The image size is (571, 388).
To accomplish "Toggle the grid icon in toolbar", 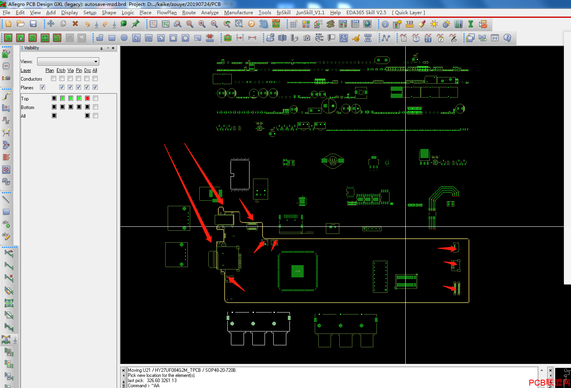I will pos(293,24).
